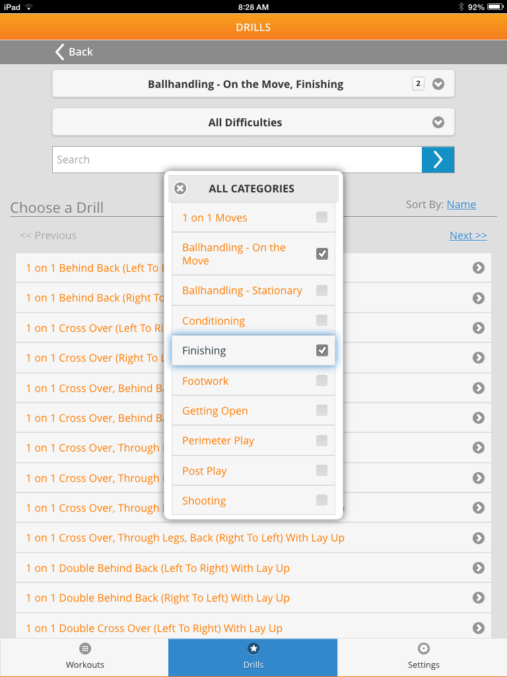Viewport: 507px width, 677px height.
Task: Tap the Drills star icon
Action: point(253,649)
